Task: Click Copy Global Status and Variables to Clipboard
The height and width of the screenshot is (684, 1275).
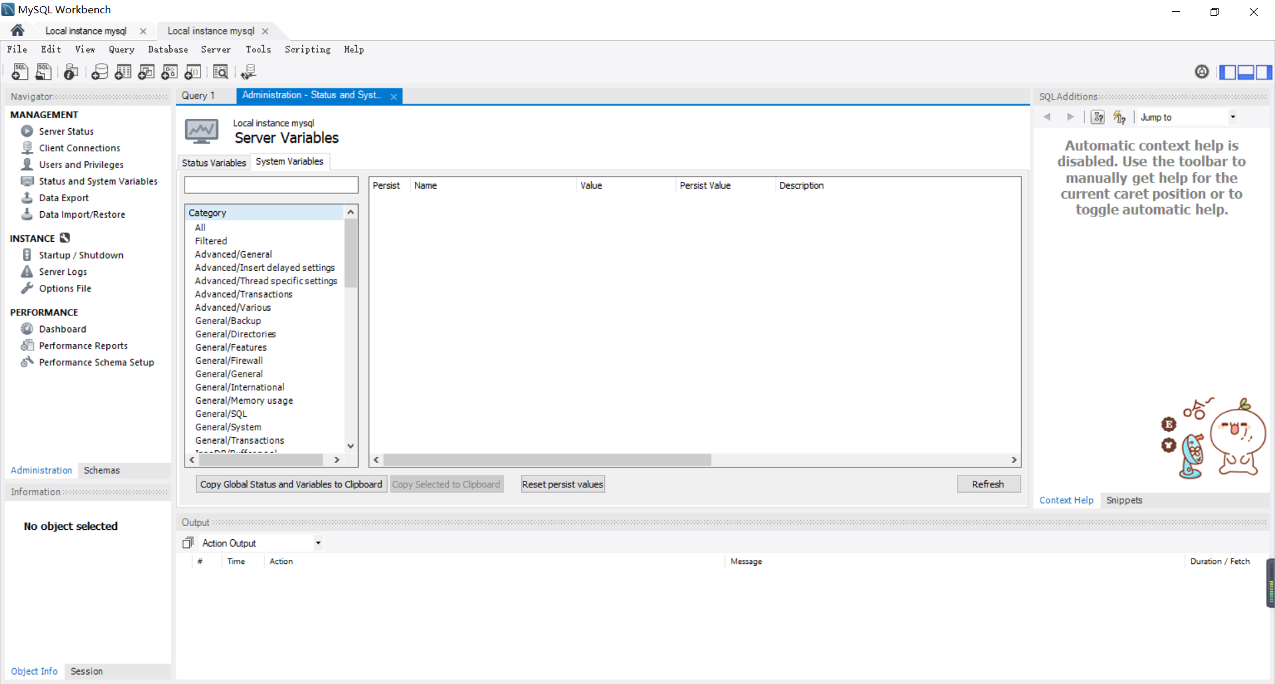Action: pos(292,484)
